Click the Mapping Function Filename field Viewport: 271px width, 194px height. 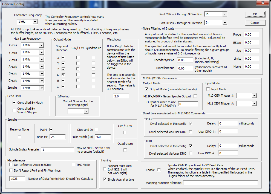click(221, 183)
